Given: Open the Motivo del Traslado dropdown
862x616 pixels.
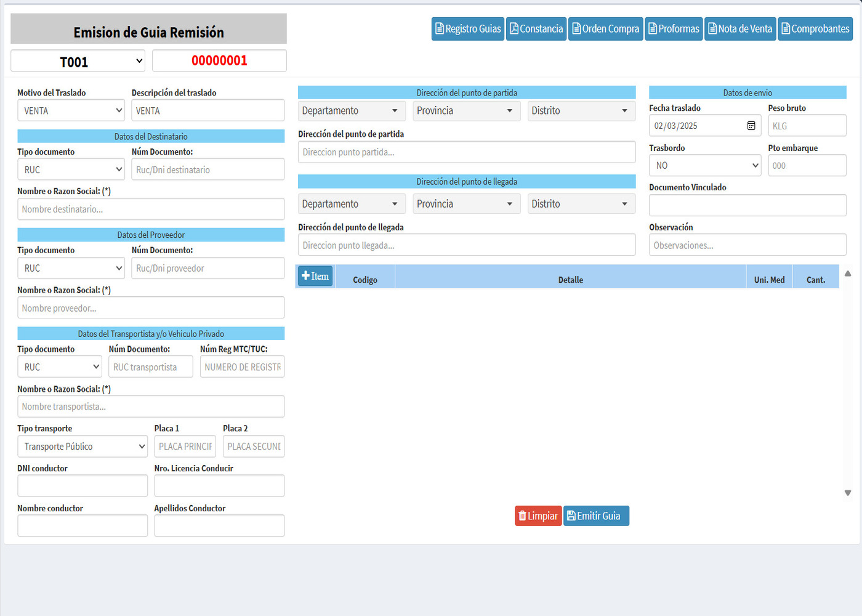Looking at the screenshot, I should [x=71, y=111].
